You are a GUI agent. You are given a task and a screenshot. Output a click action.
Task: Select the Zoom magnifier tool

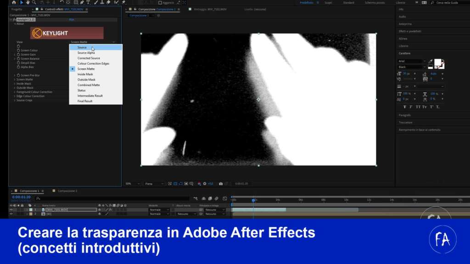coord(34,2)
